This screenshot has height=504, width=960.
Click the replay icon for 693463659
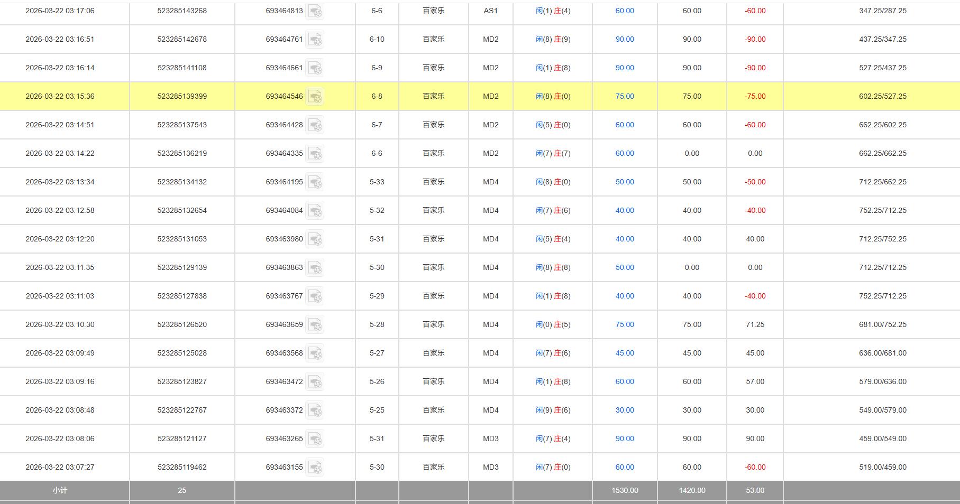315,325
